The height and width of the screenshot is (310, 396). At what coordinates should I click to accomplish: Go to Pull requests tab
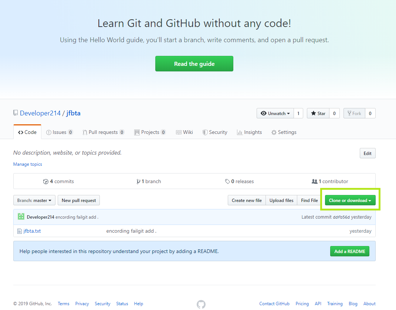click(x=104, y=132)
